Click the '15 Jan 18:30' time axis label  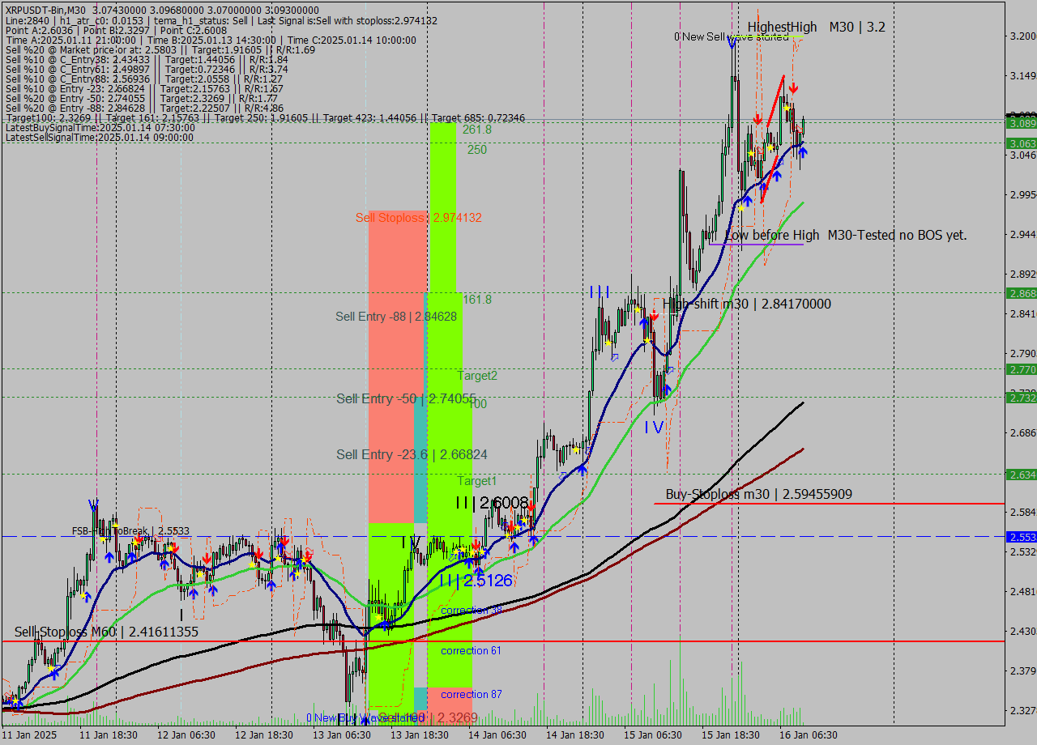tap(731, 734)
